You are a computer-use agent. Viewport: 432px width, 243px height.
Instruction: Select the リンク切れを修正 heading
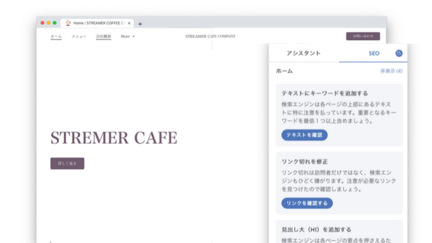click(304, 162)
